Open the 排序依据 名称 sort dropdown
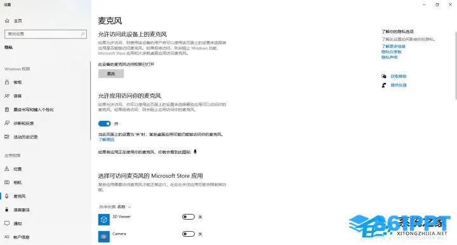This screenshot has height=245, width=457. coord(116,207)
